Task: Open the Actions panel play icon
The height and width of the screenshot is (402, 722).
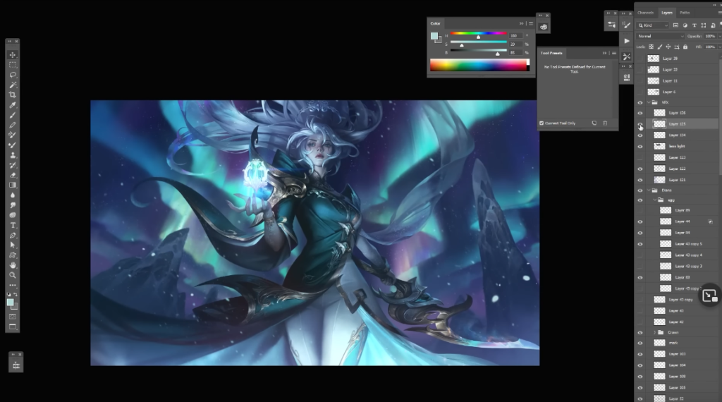Action: 627,40
